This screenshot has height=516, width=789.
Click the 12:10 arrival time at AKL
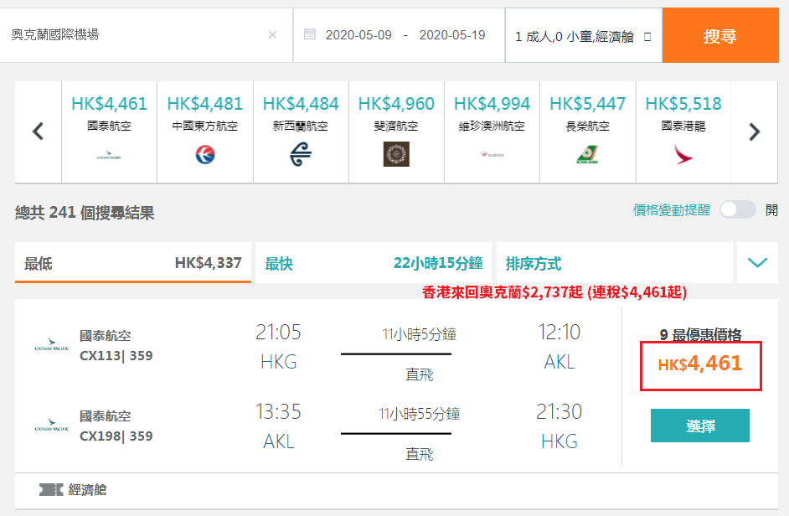(x=559, y=333)
